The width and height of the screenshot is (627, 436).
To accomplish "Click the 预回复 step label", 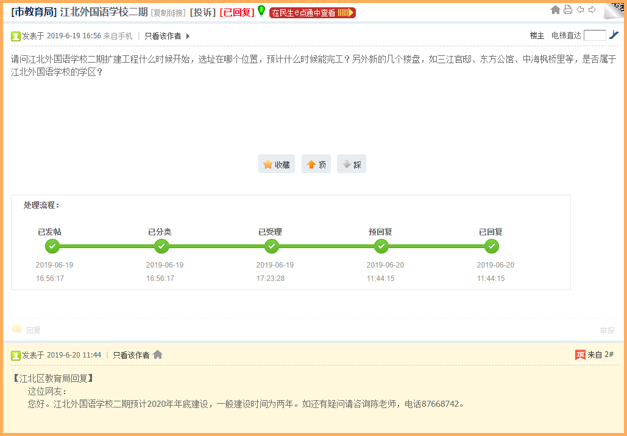I will [x=380, y=232].
